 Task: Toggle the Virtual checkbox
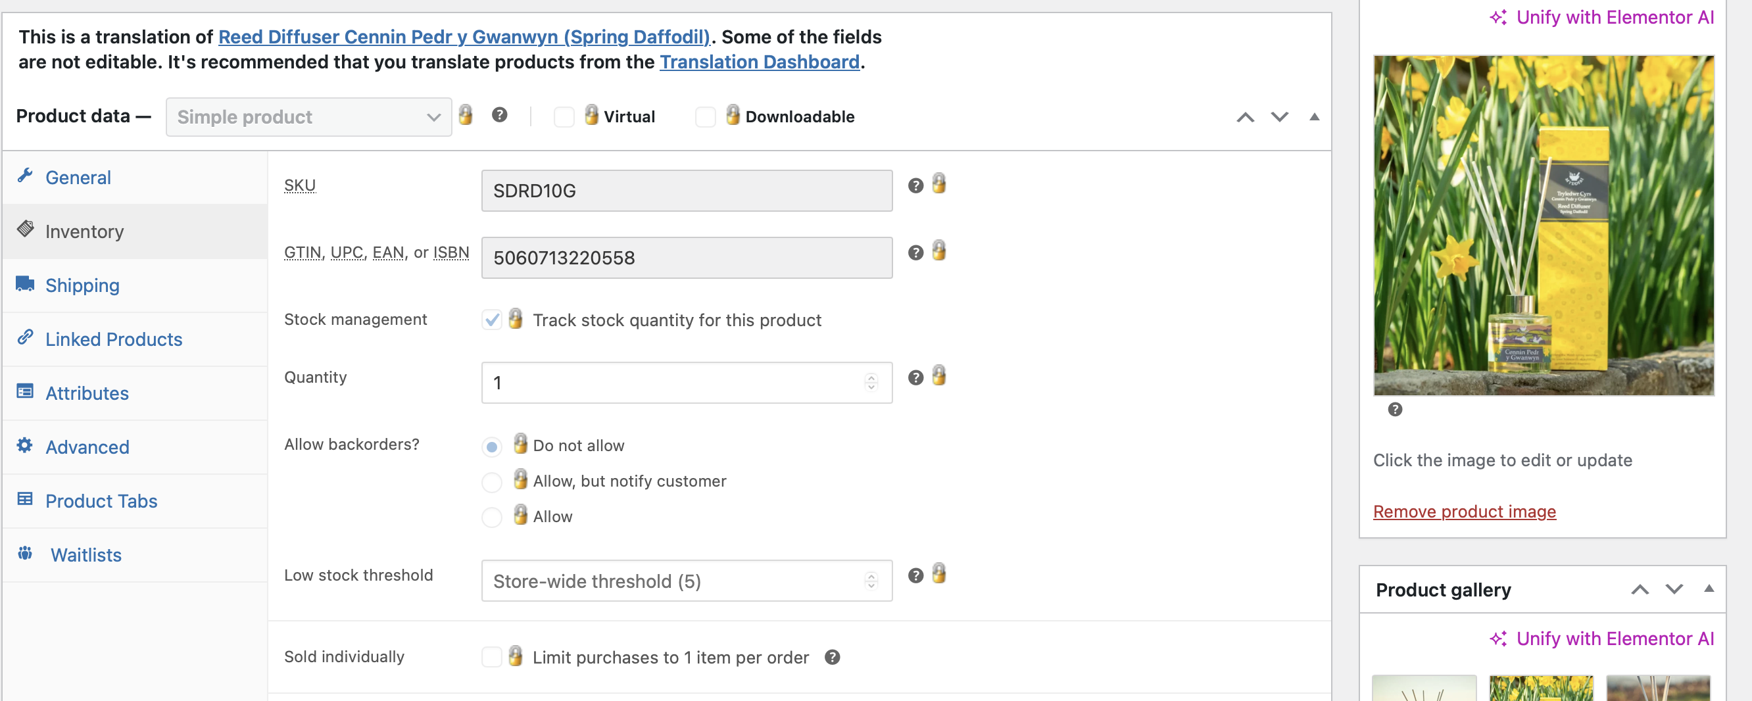(563, 117)
